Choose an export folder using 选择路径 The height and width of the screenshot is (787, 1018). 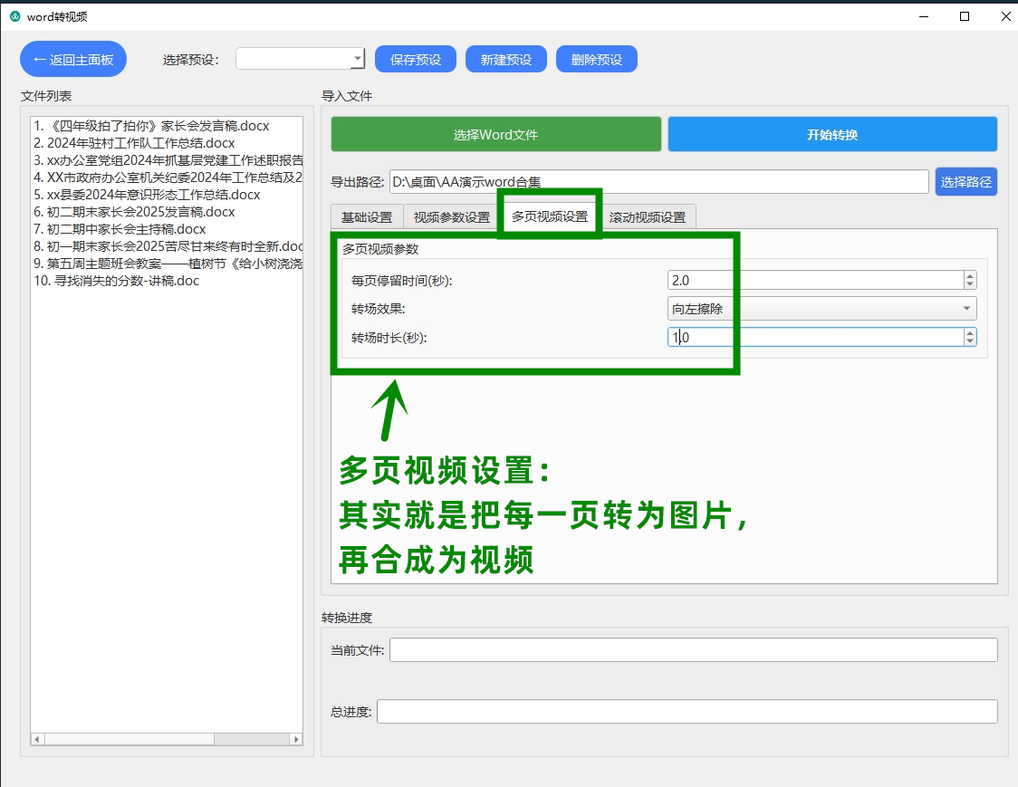(x=965, y=181)
